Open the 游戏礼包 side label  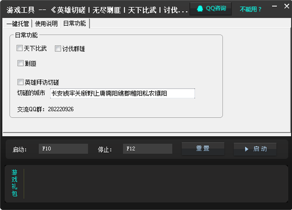[14, 183]
